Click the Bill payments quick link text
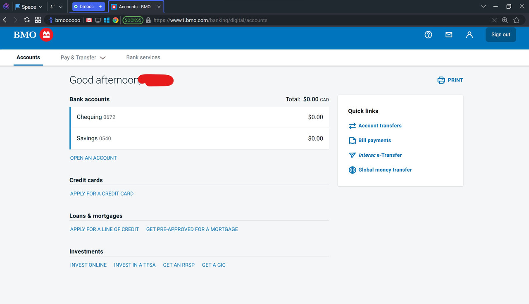This screenshot has height=304, width=529. tap(374, 141)
